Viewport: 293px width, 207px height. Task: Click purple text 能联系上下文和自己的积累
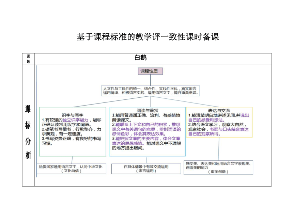click(142, 125)
